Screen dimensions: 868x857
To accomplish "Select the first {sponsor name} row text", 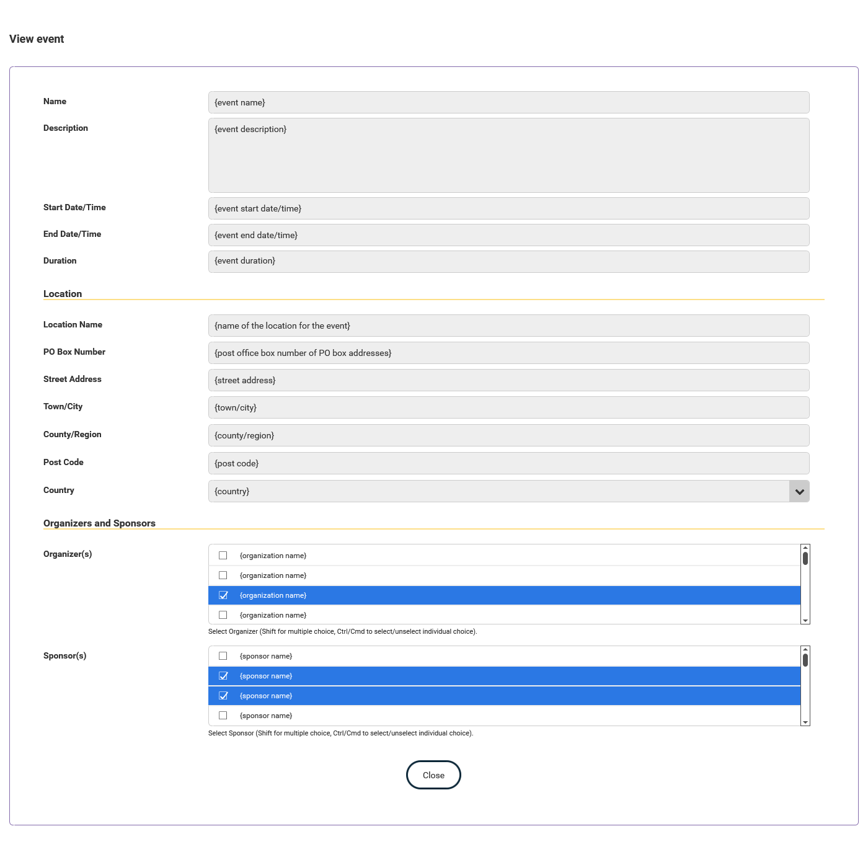I will pos(266,656).
